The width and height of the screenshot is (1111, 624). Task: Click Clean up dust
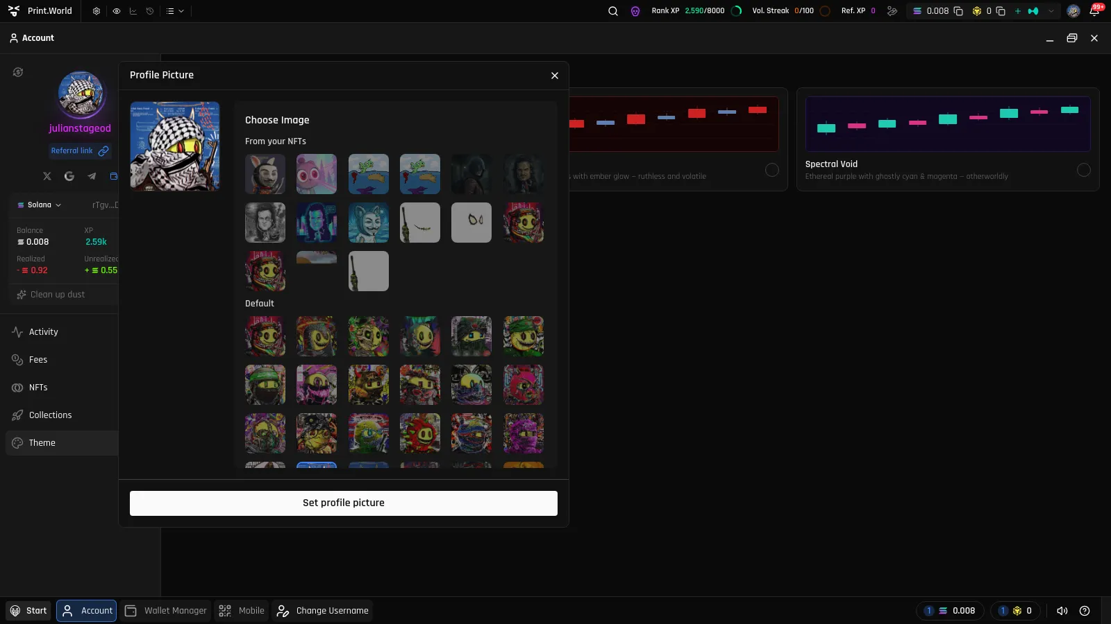(x=51, y=295)
